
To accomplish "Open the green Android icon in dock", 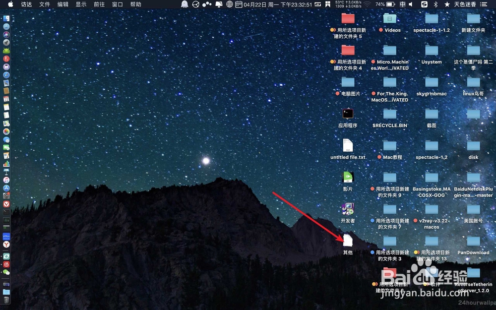I will 6,51.
